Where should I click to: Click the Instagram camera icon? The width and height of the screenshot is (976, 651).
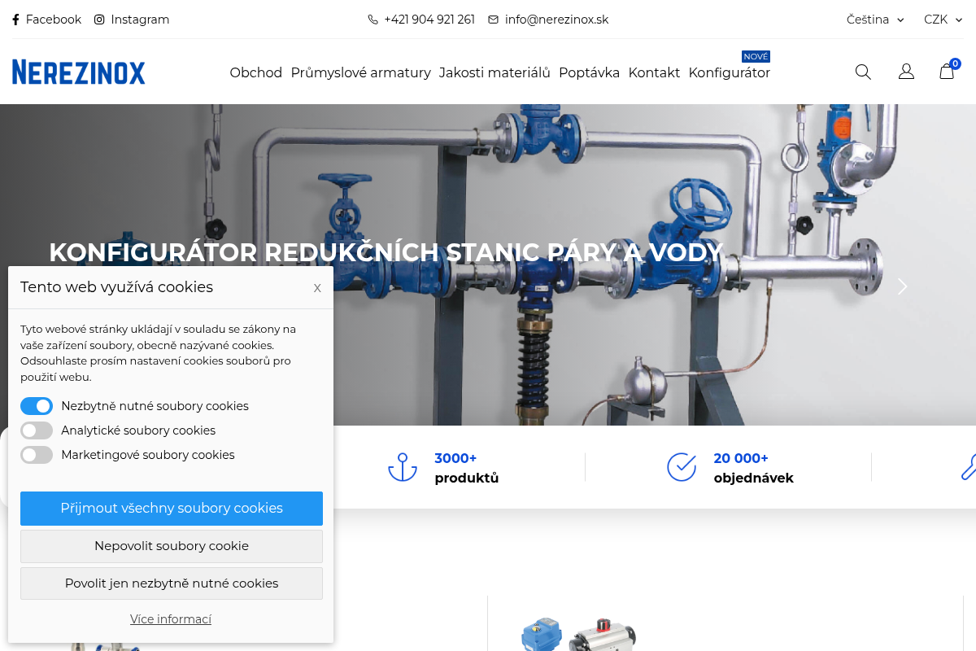pyautogui.click(x=99, y=20)
